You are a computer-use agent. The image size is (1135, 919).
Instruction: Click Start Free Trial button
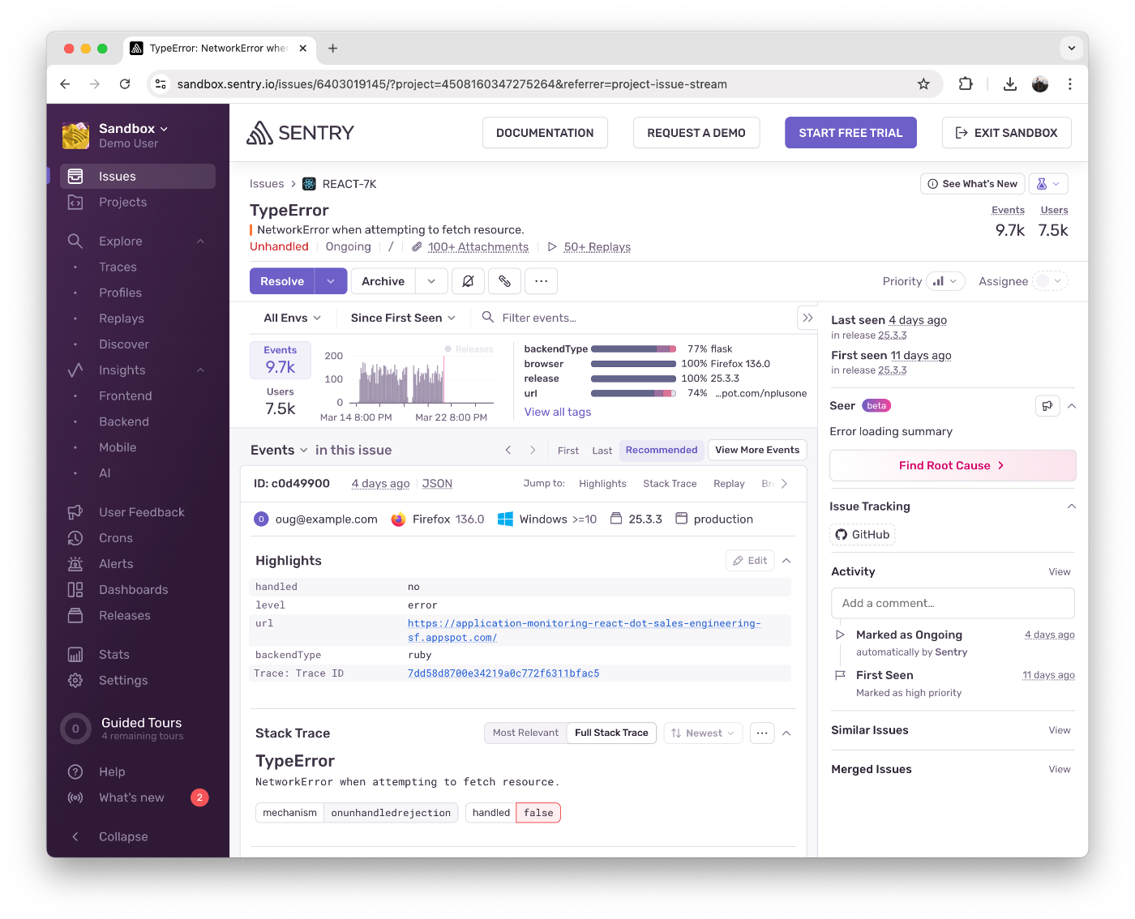coord(850,133)
